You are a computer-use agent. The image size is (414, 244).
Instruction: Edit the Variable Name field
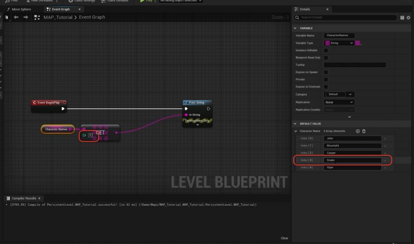pyautogui.click(x=339, y=35)
